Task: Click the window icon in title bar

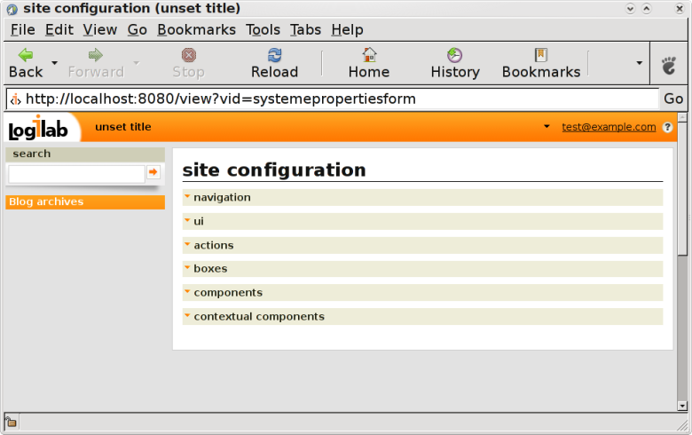Action: 12,9
